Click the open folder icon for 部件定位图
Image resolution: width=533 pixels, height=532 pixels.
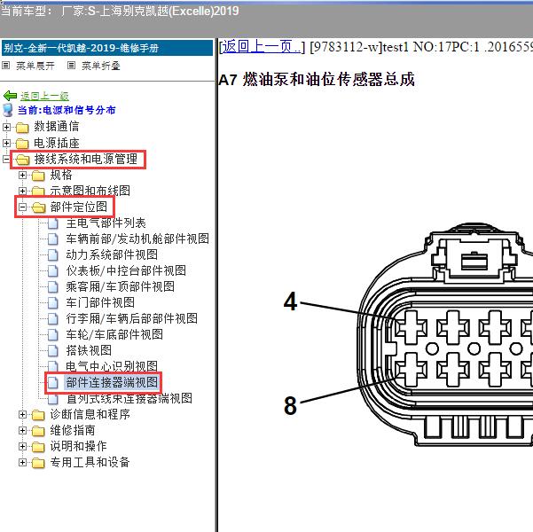[x=39, y=207]
